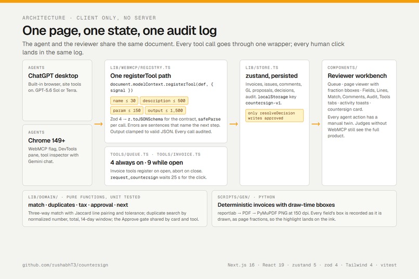
Task: Select the ChatGPT desktop card title
Action: (53, 76)
